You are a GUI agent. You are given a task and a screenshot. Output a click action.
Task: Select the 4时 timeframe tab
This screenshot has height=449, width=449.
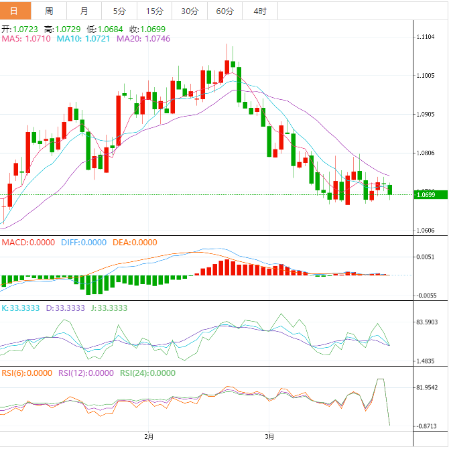[x=259, y=11]
